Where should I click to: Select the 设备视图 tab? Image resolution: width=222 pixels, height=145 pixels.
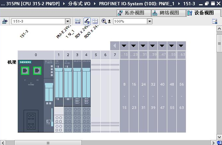tap(200, 13)
